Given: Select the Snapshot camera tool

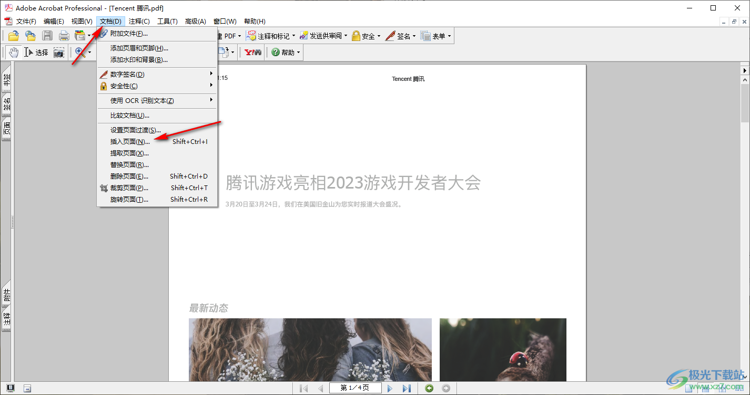Looking at the screenshot, I should pyautogui.click(x=59, y=52).
